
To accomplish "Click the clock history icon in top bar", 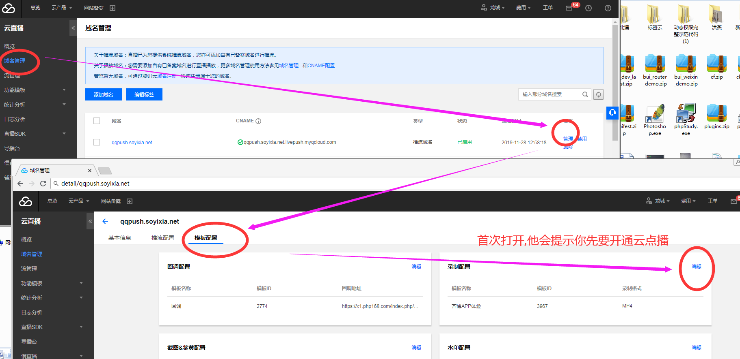I will pos(589,8).
